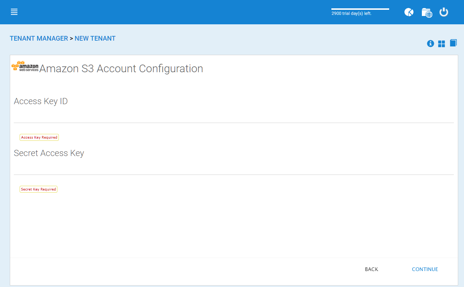
Task: Focus the Access Key ID input field
Action: coord(234,116)
